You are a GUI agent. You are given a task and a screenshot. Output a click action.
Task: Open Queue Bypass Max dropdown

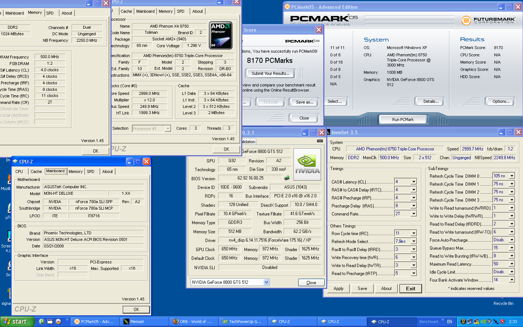512,248
